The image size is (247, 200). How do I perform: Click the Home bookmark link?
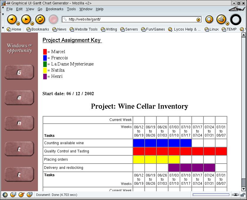click(14, 29)
